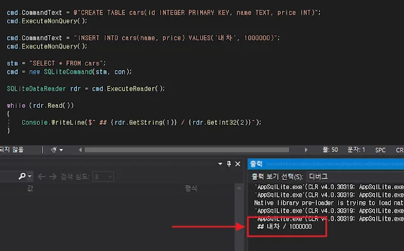This screenshot has width=404, height=251.
Task: Click the '형식' column header
Action: (x=191, y=188)
